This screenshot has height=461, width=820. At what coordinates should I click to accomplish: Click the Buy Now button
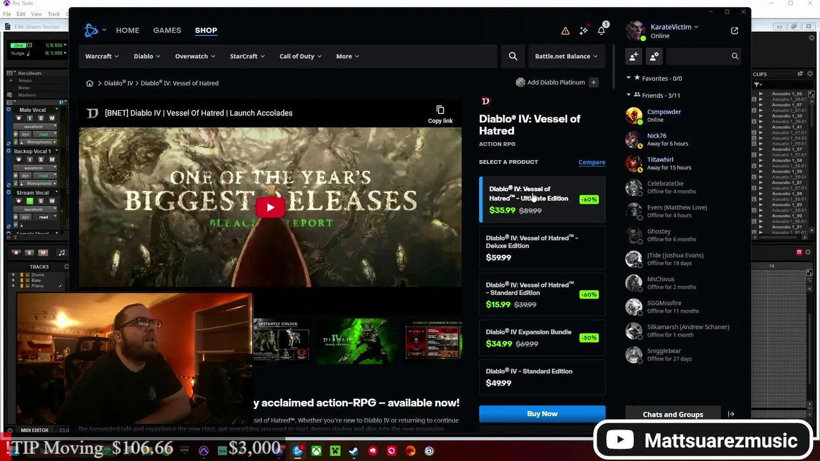click(x=542, y=414)
